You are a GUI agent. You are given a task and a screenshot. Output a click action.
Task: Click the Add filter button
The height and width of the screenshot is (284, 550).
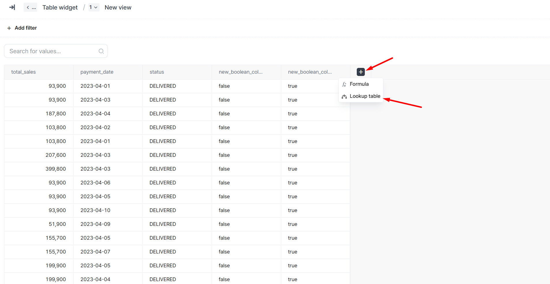22,28
